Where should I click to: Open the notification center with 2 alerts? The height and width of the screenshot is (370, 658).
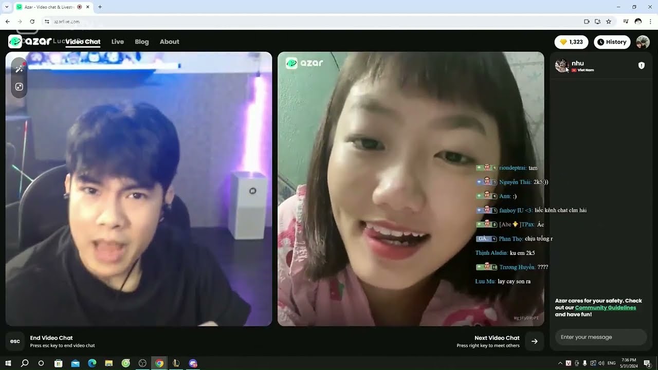coord(647,363)
